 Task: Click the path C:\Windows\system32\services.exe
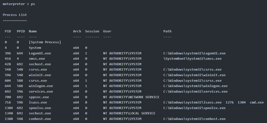[195, 91]
